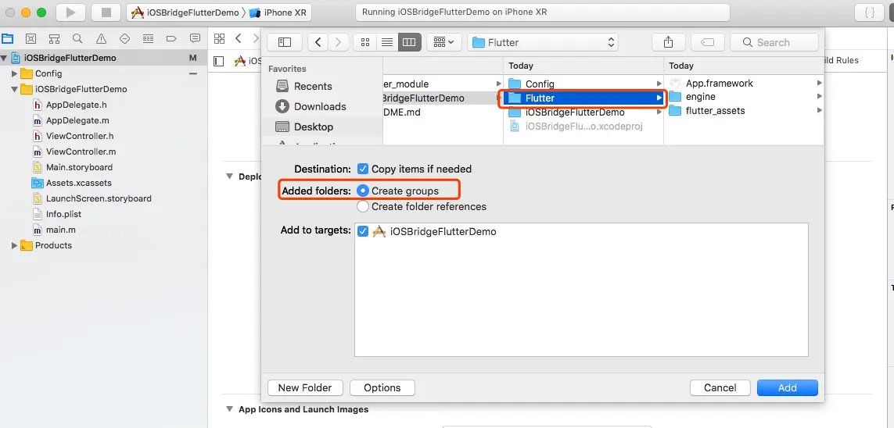Switch file dialog to icon view
The height and width of the screenshot is (428, 894).
point(365,42)
